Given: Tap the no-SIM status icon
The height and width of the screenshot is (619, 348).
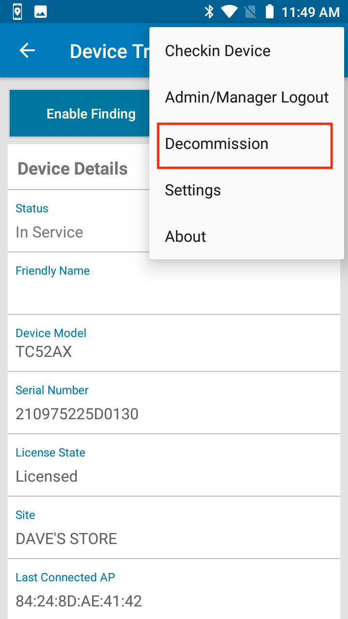Looking at the screenshot, I should (x=250, y=12).
